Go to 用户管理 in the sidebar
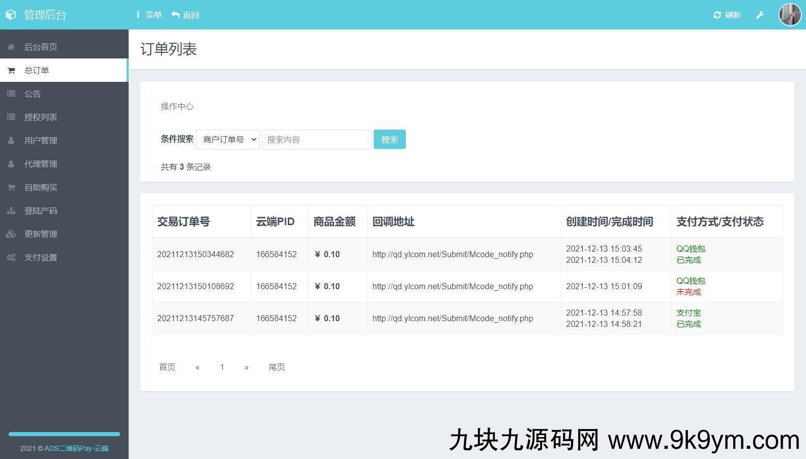 [x=41, y=140]
